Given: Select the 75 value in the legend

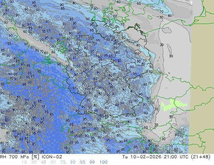Looking at the screenshot, I should coord(63,162).
